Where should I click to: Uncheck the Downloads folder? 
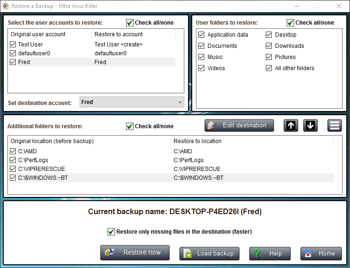pos(269,46)
